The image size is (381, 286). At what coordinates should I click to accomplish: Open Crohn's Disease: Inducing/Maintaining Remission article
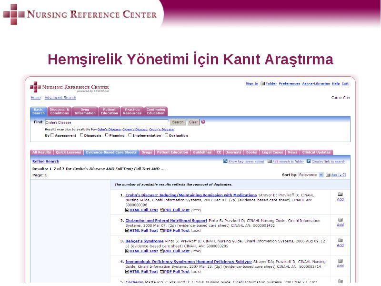(x=191, y=195)
